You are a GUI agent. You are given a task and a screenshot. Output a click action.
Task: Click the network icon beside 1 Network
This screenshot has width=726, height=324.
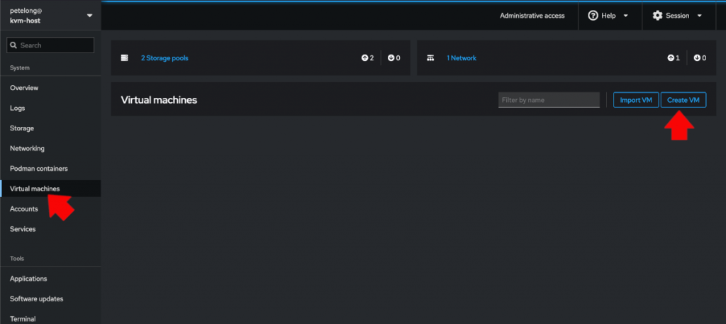430,58
